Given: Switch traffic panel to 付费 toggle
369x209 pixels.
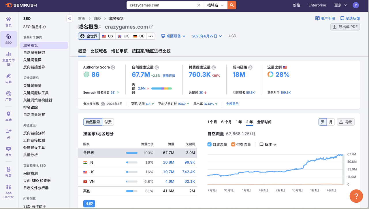Looking at the screenshot, I should coord(108,122).
